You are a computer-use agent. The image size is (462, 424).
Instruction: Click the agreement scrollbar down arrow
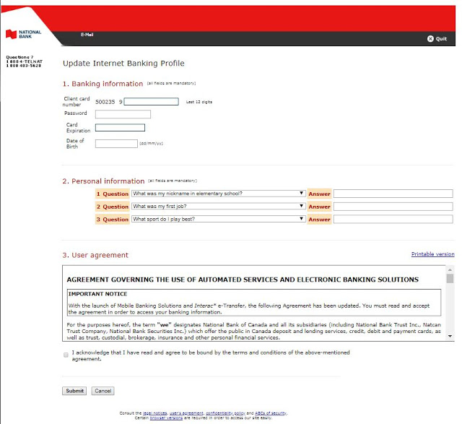450,336
